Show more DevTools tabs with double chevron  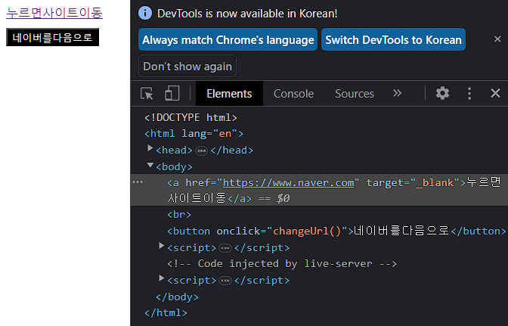pos(397,93)
